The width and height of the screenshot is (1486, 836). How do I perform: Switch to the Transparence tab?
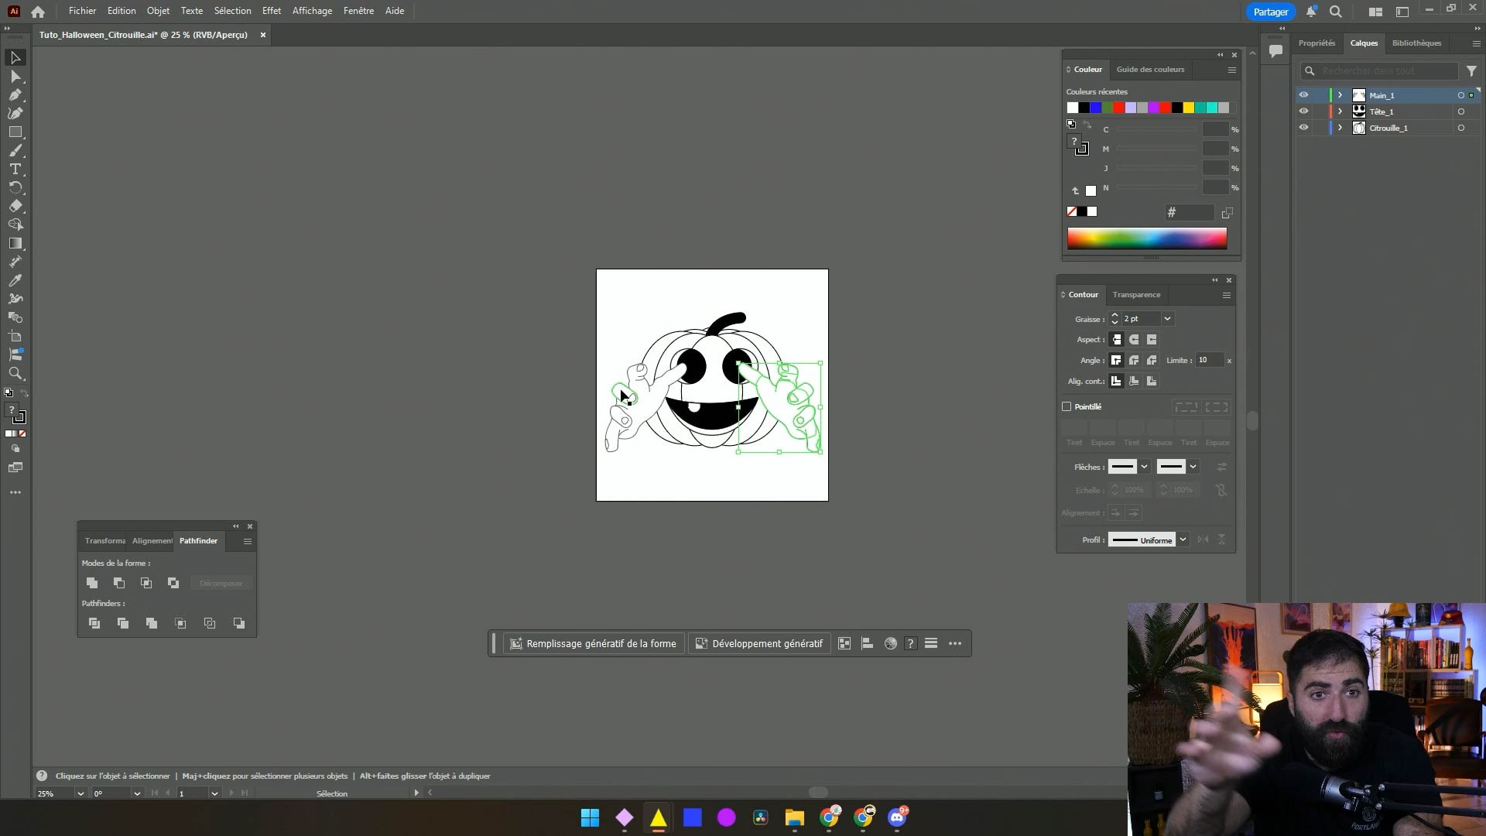coord(1136,295)
